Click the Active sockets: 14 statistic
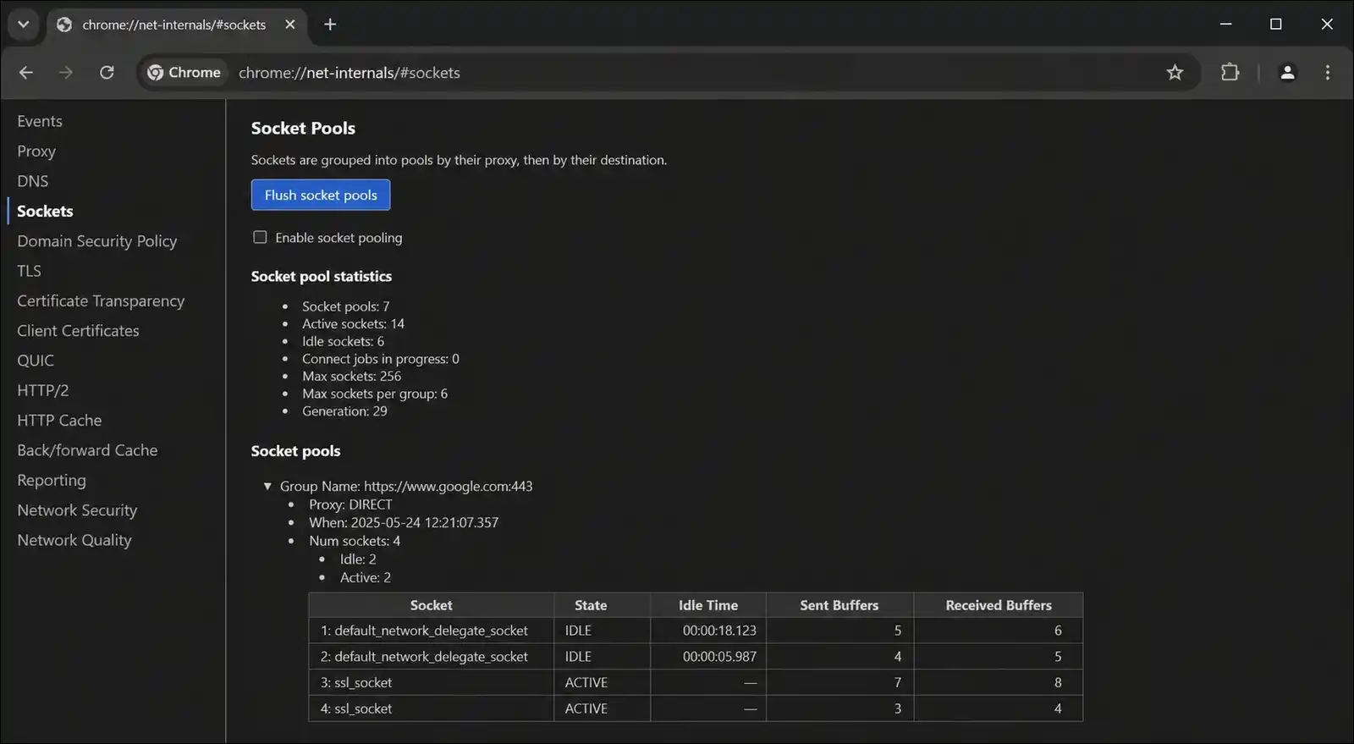Image resolution: width=1354 pixels, height=744 pixels. 353,324
